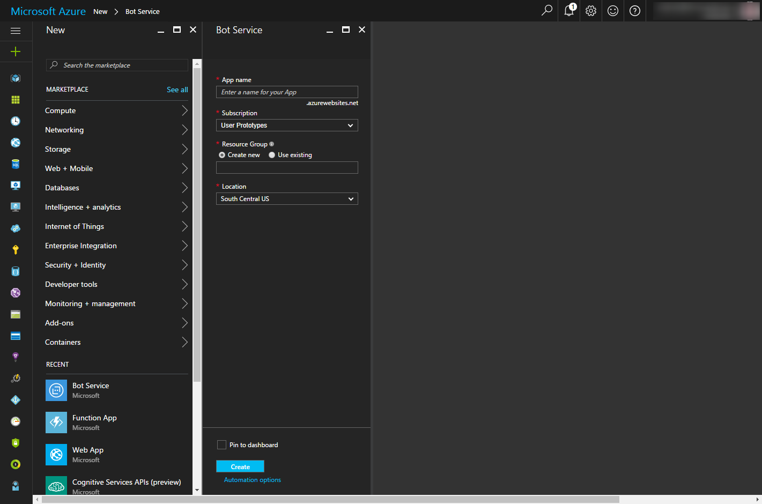Viewport: 762px width, 504px height.
Task: Open gray monitor Virtual machines icon
Action: tap(16, 207)
